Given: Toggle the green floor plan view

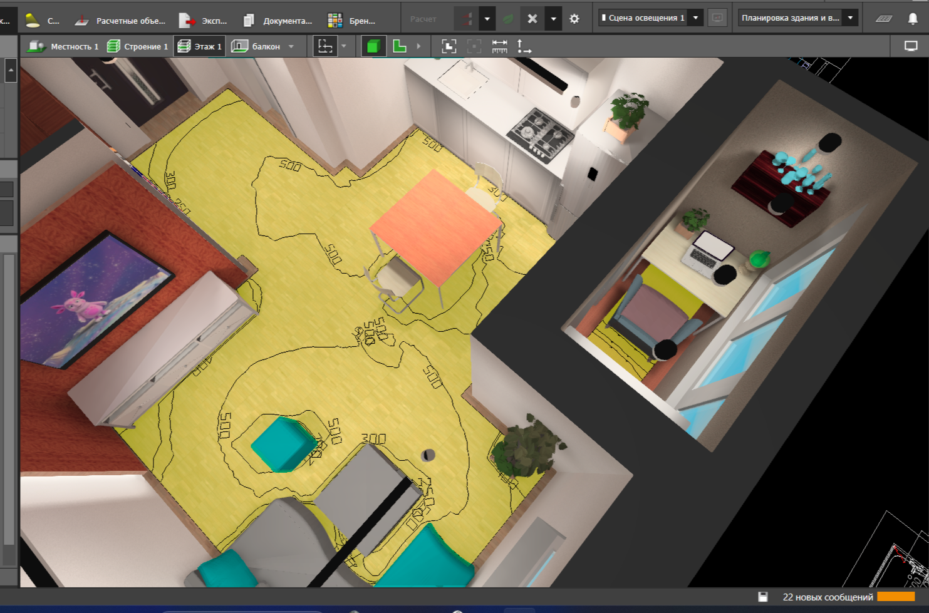Looking at the screenshot, I should [x=400, y=46].
